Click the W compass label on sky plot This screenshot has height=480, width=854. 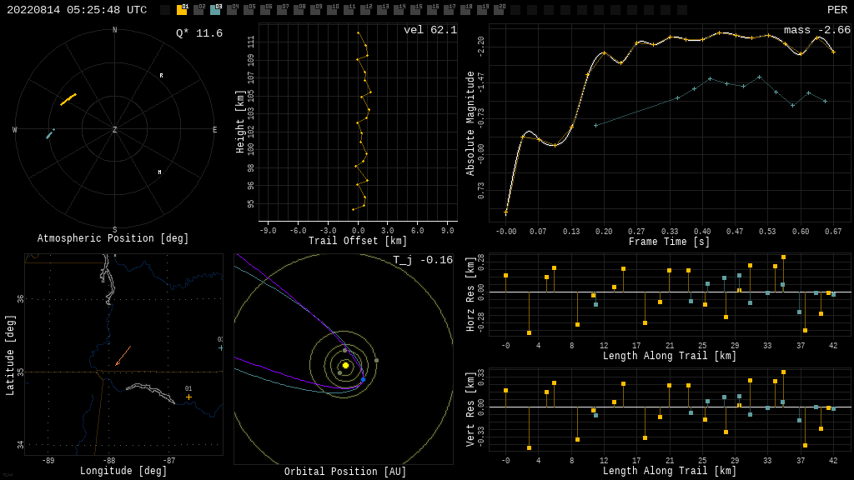15,129
